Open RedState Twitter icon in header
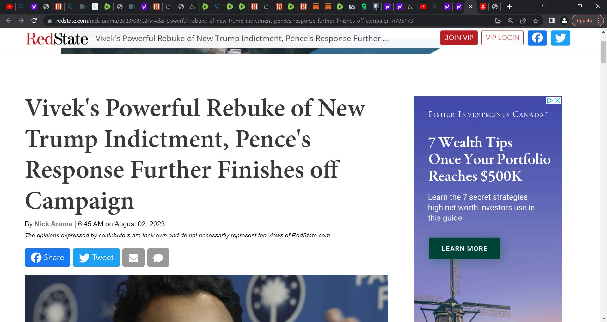Screen dimensions: 607x322 coord(561,38)
